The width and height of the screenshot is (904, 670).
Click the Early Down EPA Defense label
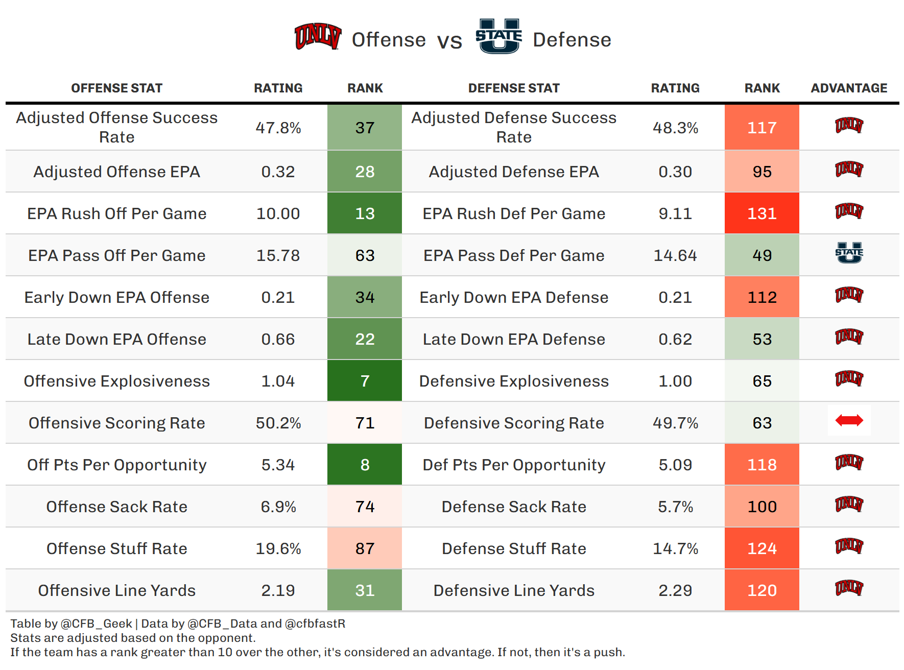tap(514, 297)
